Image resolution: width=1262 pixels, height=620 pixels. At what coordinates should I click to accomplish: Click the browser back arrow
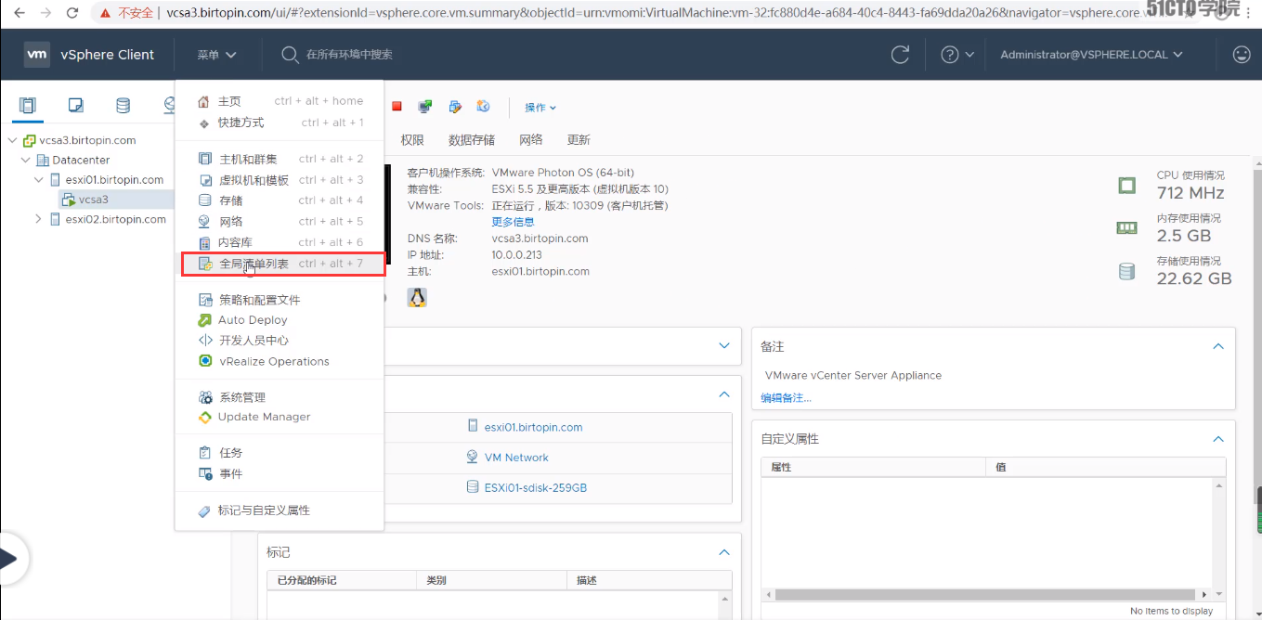20,14
